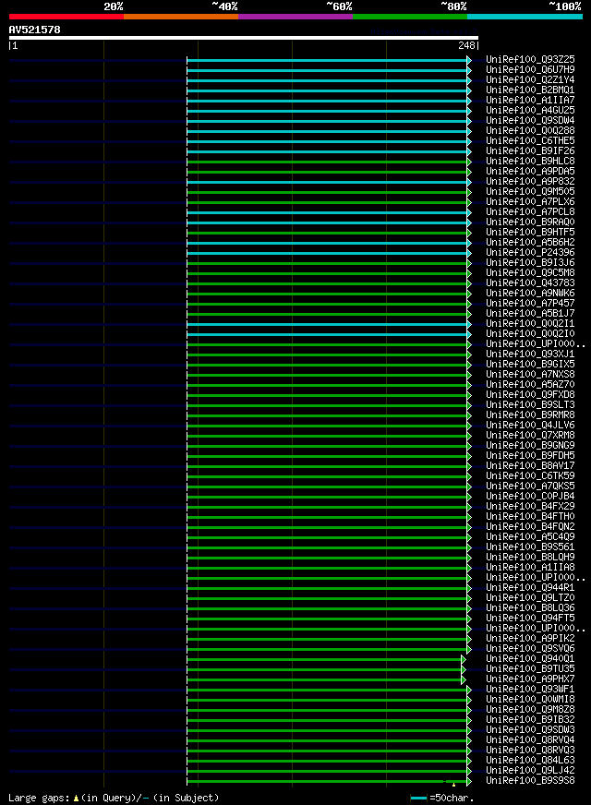The width and height of the screenshot is (591, 805).
Task: Open hit UniRef100_B9GNG9
Action: pos(530,446)
